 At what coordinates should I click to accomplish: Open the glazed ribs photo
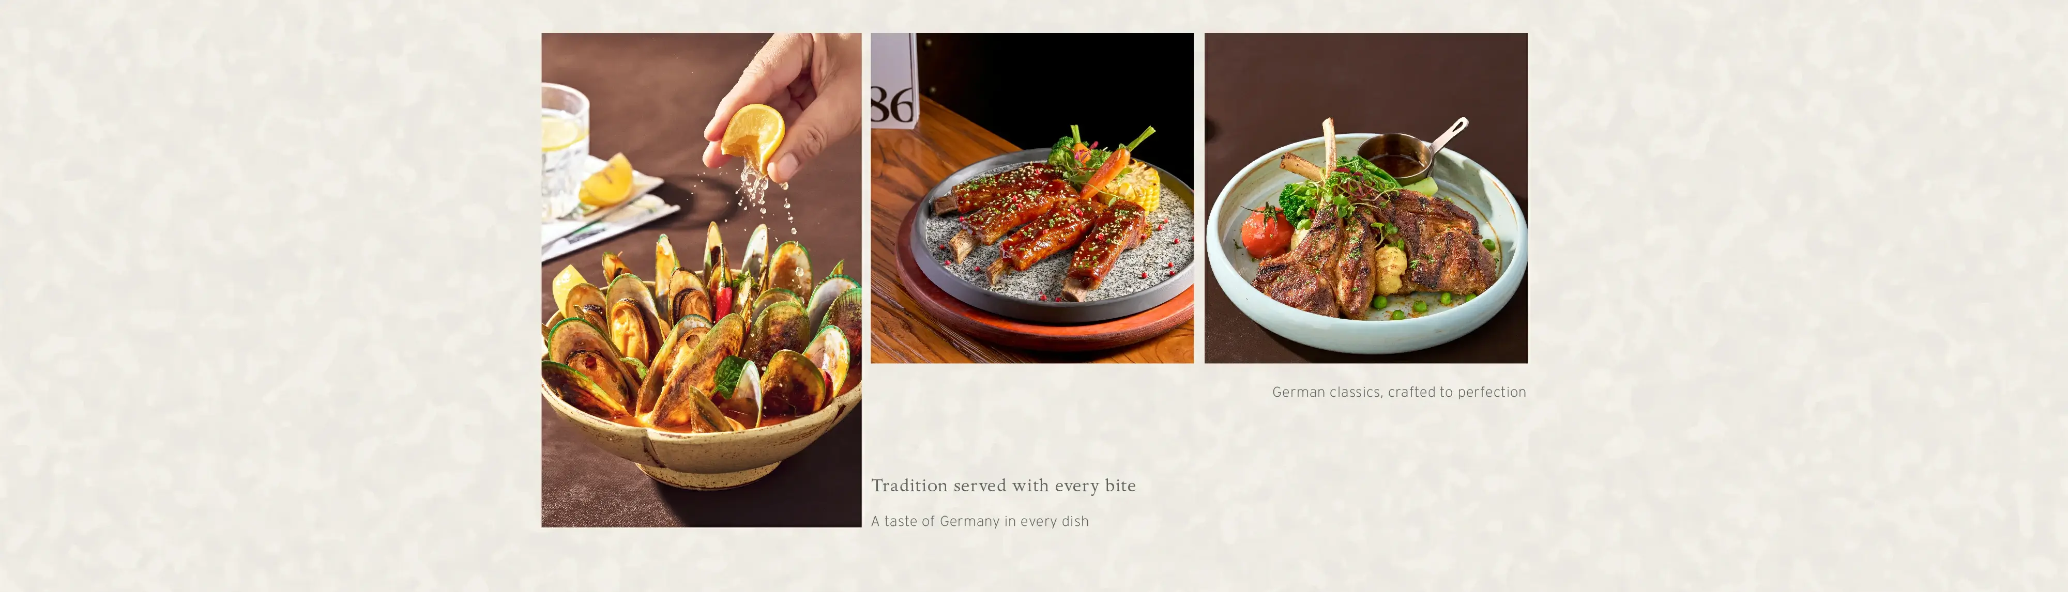[1032, 198]
